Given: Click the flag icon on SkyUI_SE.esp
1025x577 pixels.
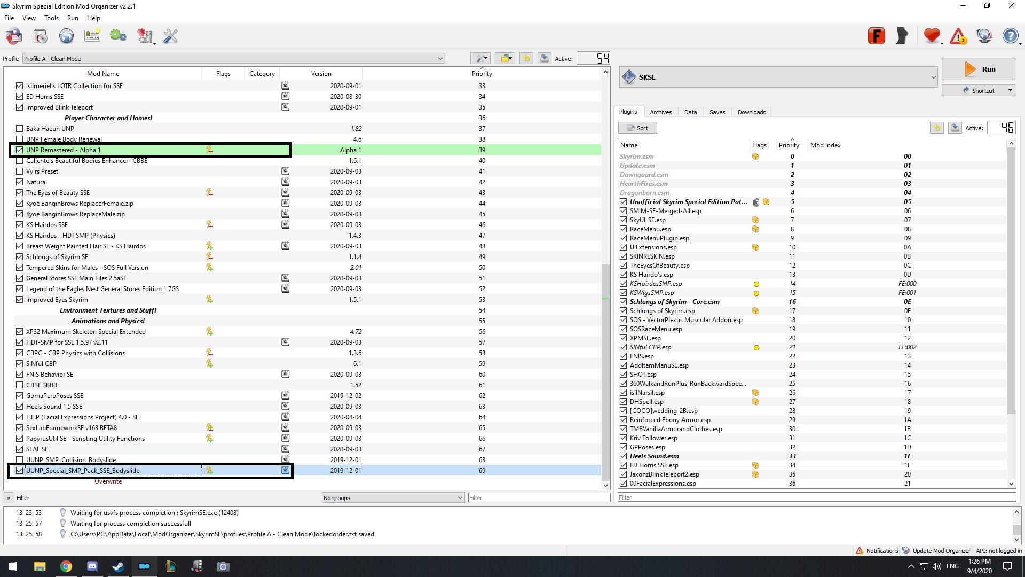Looking at the screenshot, I should 755,220.
